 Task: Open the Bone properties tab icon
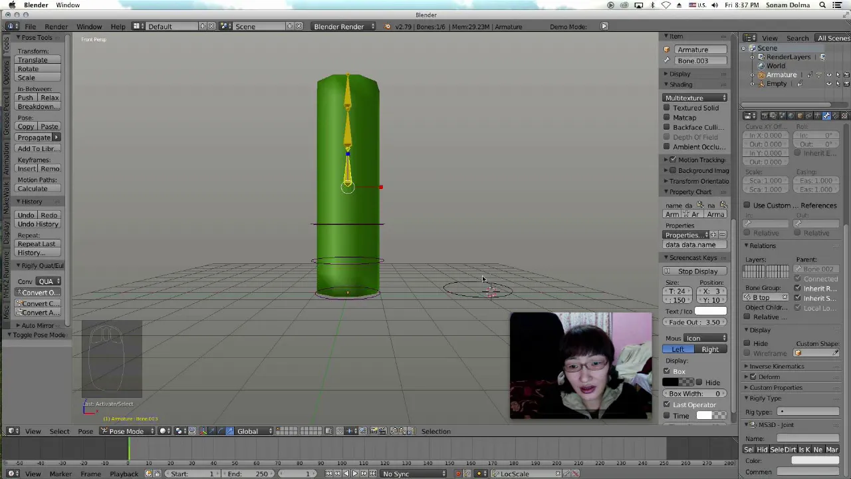pyautogui.click(x=826, y=116)
